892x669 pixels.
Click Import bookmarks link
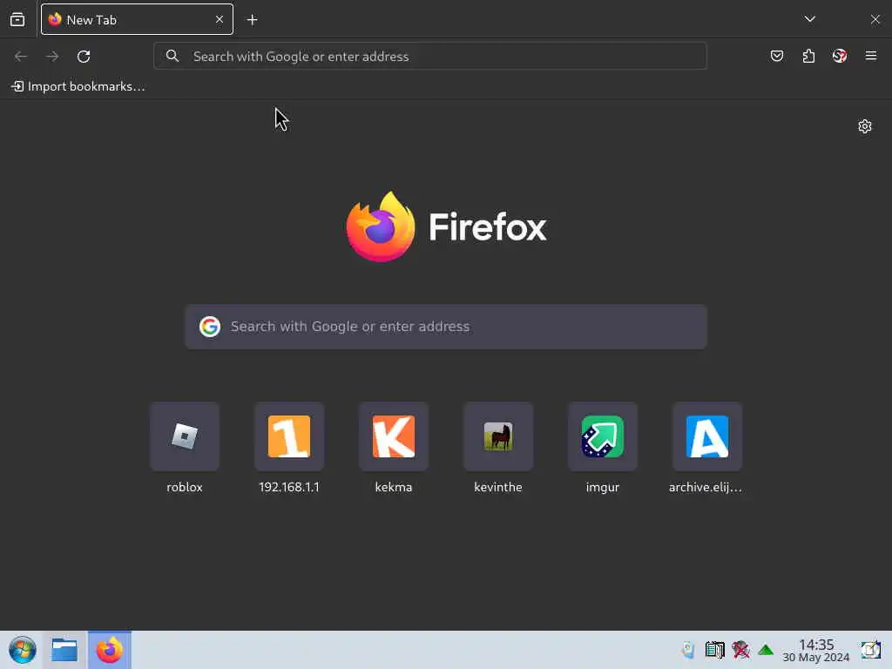pos(78,86)
